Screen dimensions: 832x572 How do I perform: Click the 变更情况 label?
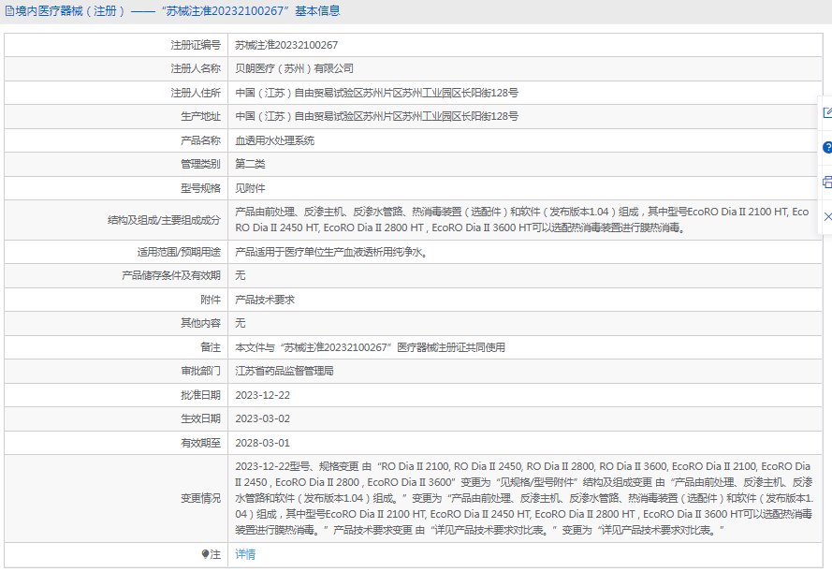coord(200,498)
